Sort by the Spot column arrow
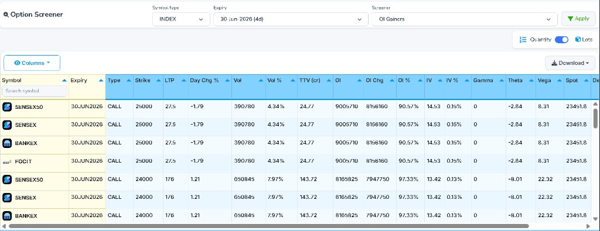The height and width of the screenshot is (231, 600). [586, 81]
